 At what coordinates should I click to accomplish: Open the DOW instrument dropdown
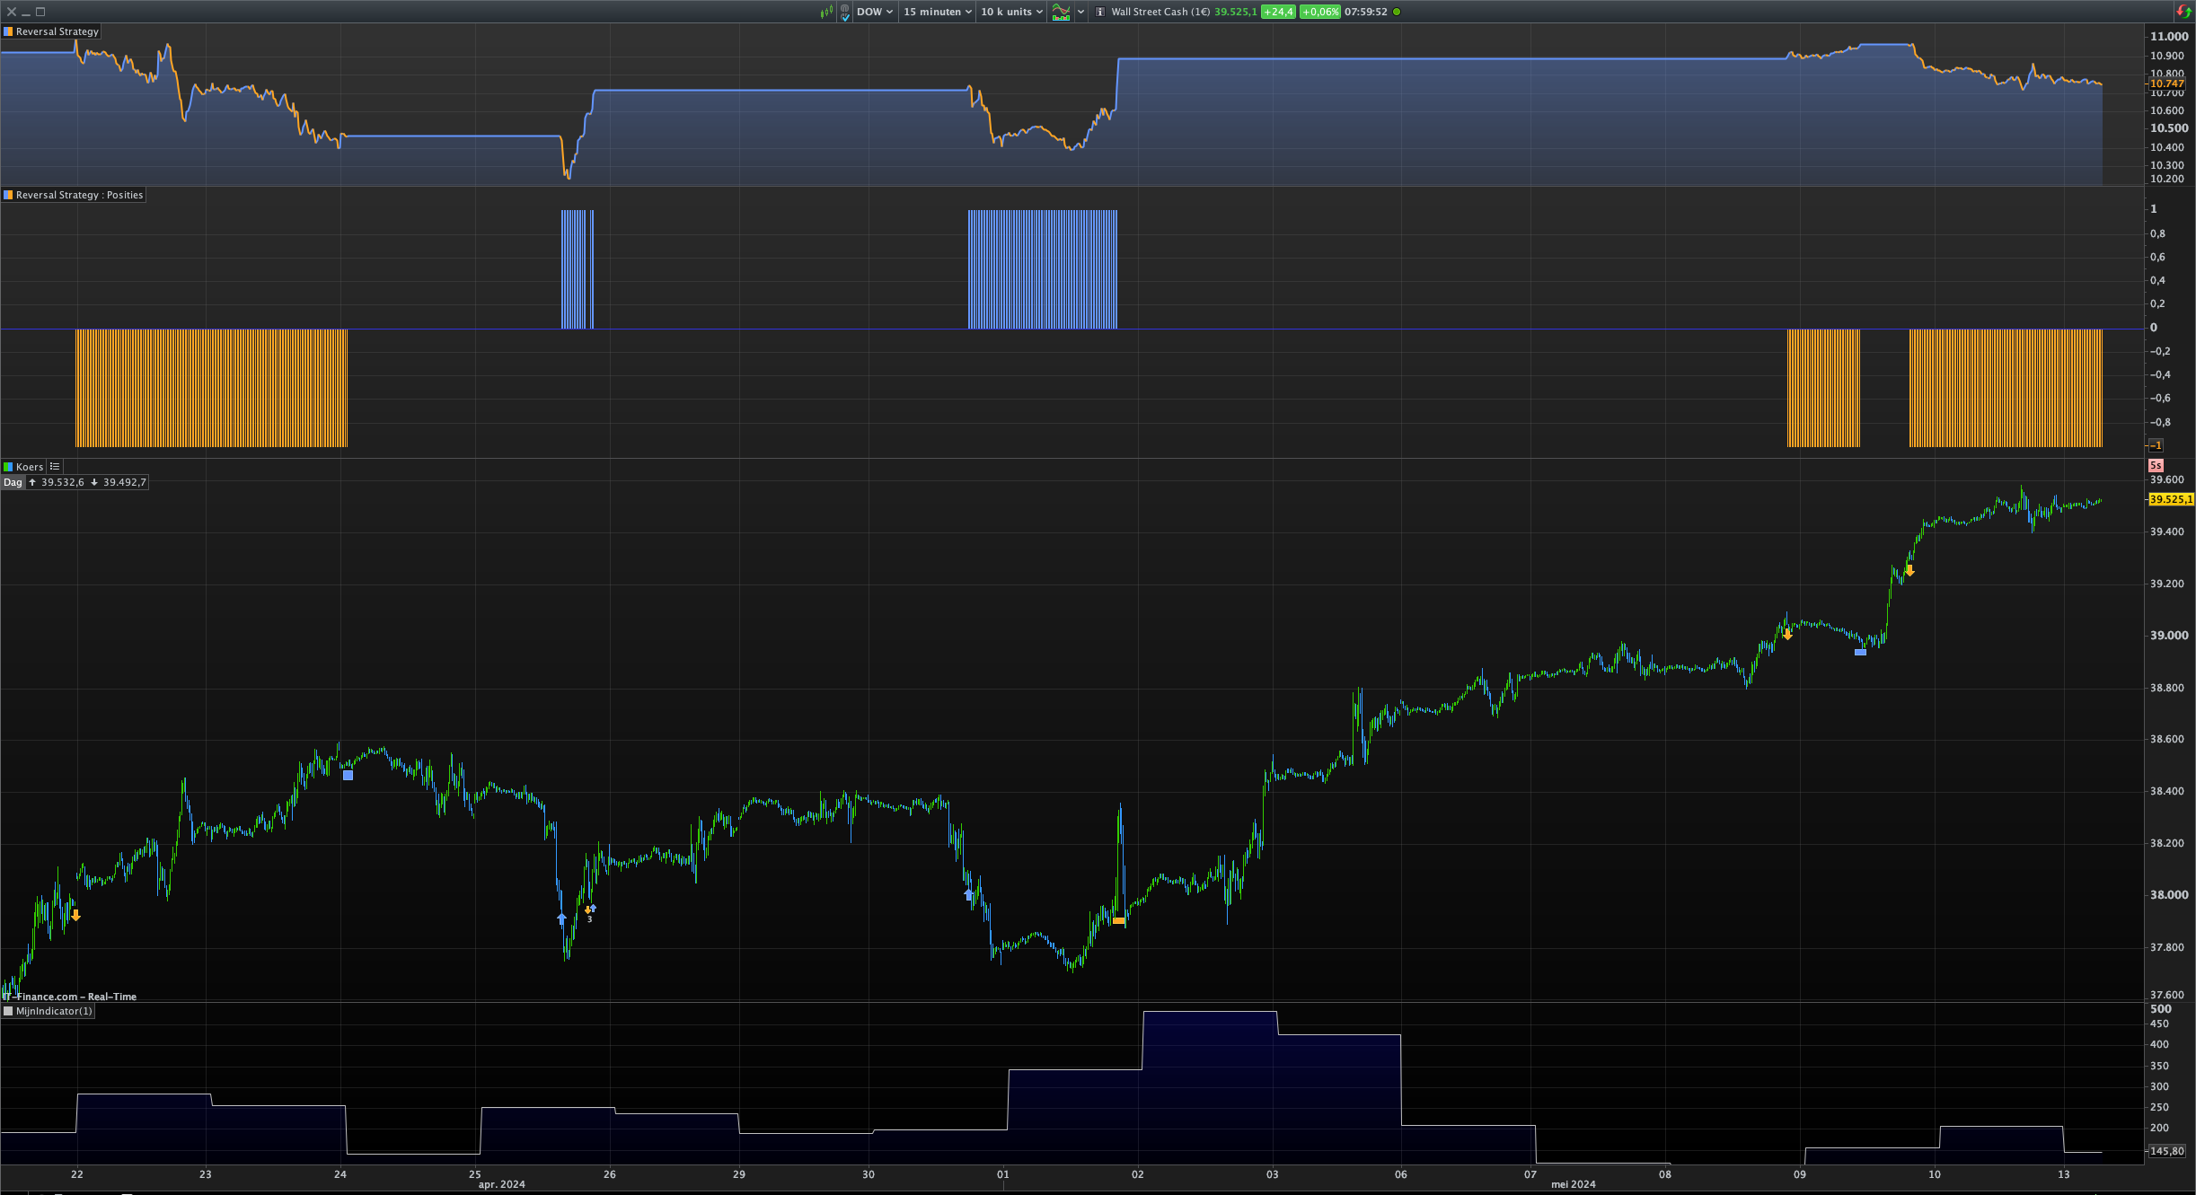[874, 12]
